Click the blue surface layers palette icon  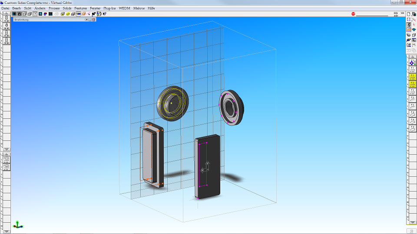[414, 29]
